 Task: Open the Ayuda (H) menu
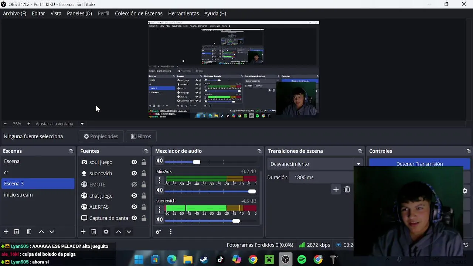215,13
